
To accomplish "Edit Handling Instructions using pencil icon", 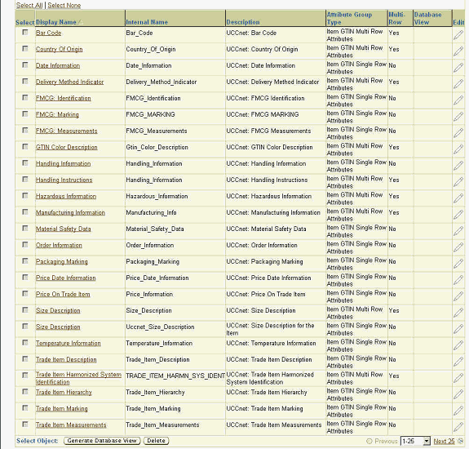I will coord(458,182).
